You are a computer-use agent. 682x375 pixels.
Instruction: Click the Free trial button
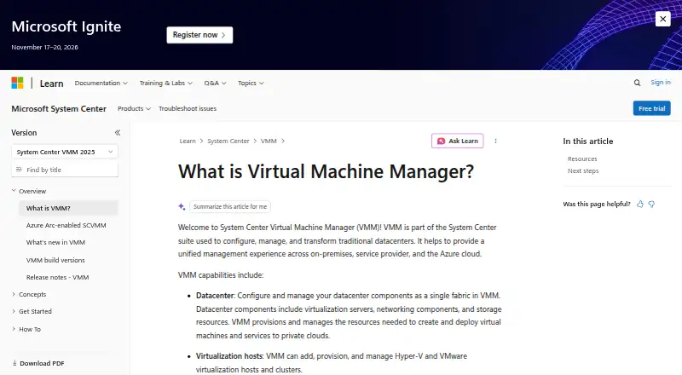click(x=651, y=108)
